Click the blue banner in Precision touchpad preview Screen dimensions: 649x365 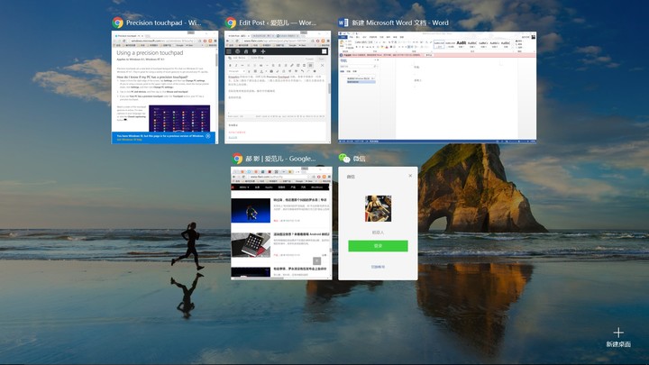163,137
